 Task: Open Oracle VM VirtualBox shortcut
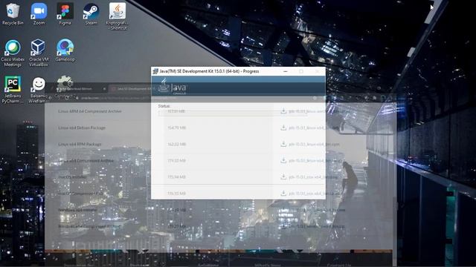click(x=39, y=53)
